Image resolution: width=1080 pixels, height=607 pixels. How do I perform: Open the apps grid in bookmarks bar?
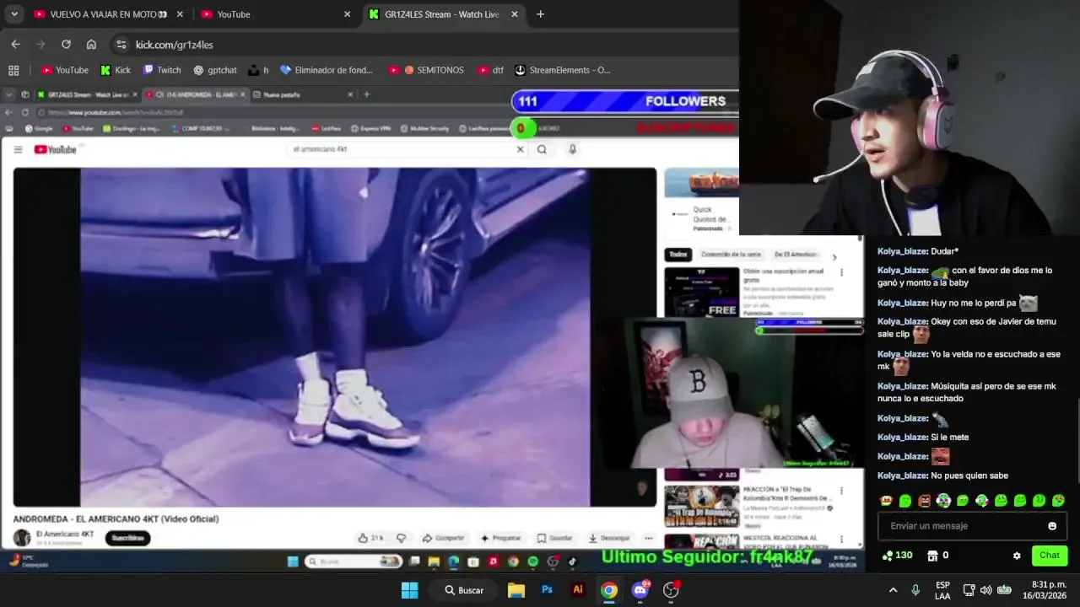13,70
